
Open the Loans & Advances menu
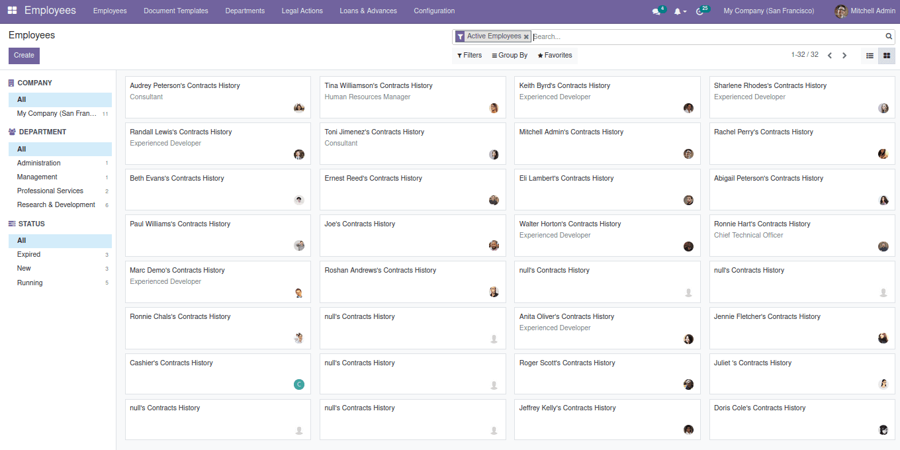(x=368, y=11)
